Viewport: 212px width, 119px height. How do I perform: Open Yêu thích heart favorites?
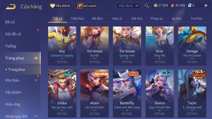tap(60, 6)
